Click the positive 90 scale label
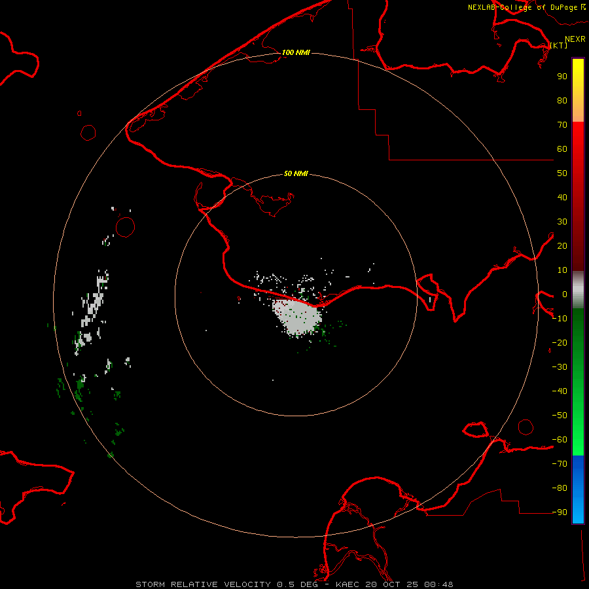This screenshot has height=589, width=589. point(562,77)
